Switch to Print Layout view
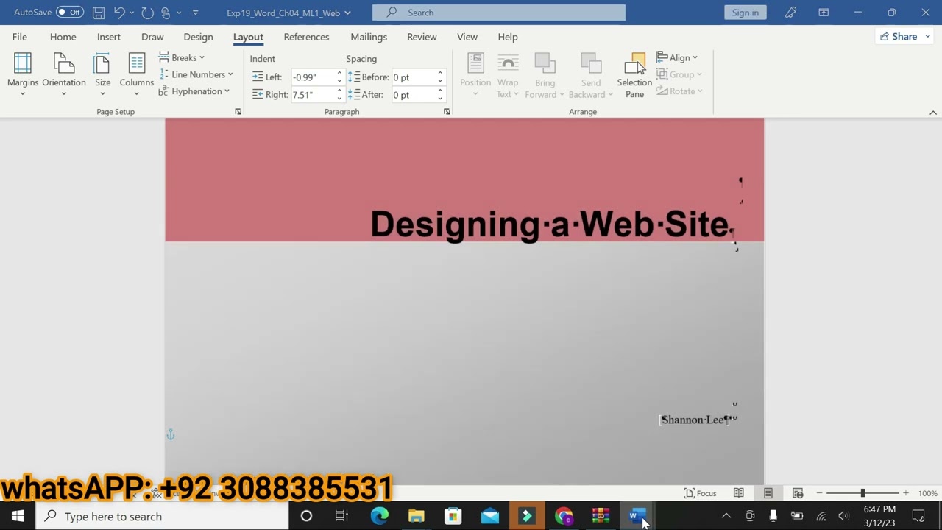The width and height of the screenshot is (942, 530). pos(768,493)
